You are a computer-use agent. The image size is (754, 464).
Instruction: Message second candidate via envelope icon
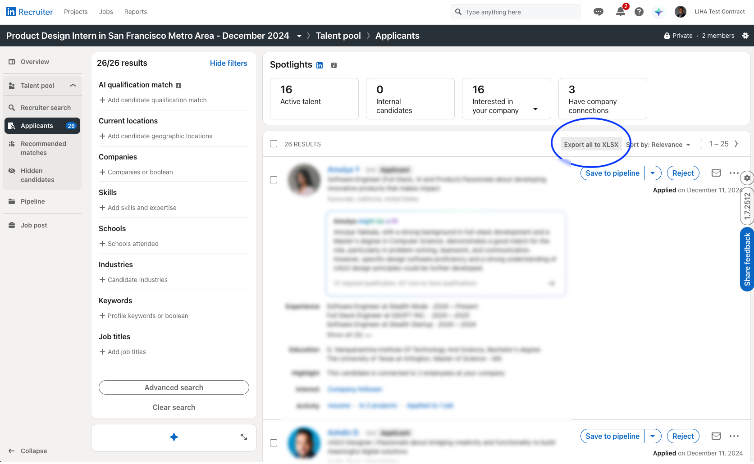(x=716, y=436)
